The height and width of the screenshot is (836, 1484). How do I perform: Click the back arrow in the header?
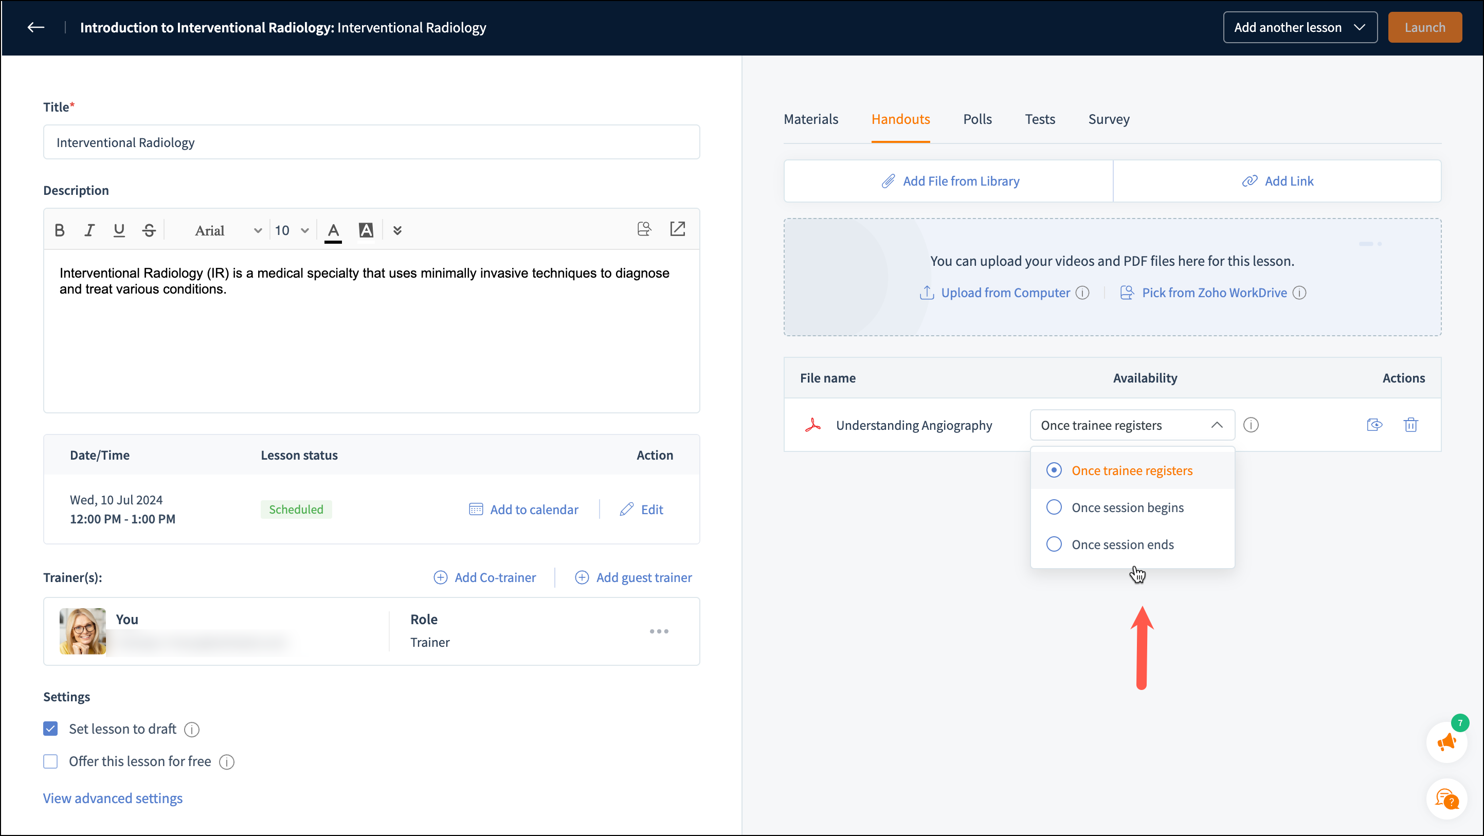click(35, 27)
